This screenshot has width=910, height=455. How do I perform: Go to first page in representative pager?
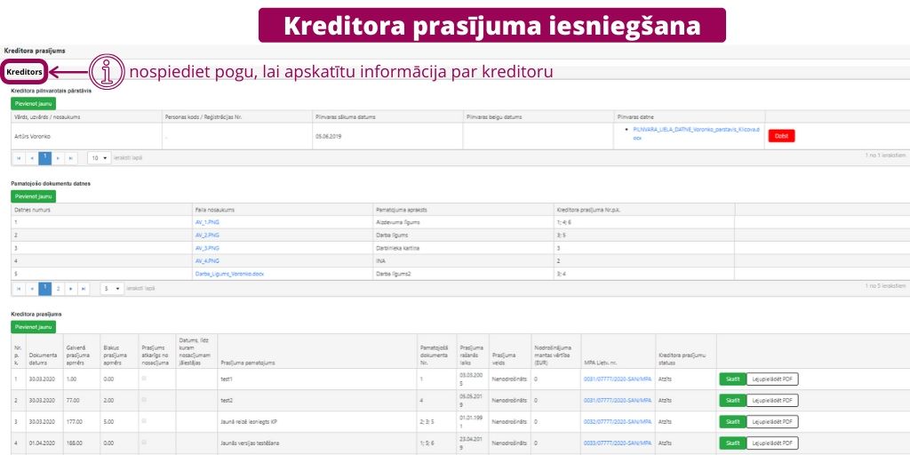[x=19, y=157]
